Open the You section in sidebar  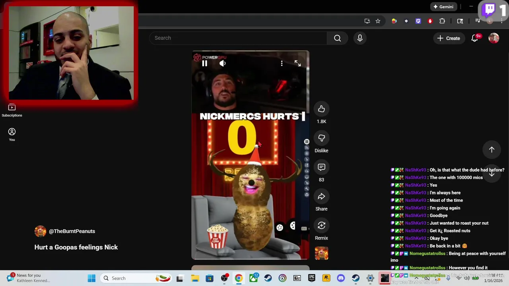click(12, 134)
